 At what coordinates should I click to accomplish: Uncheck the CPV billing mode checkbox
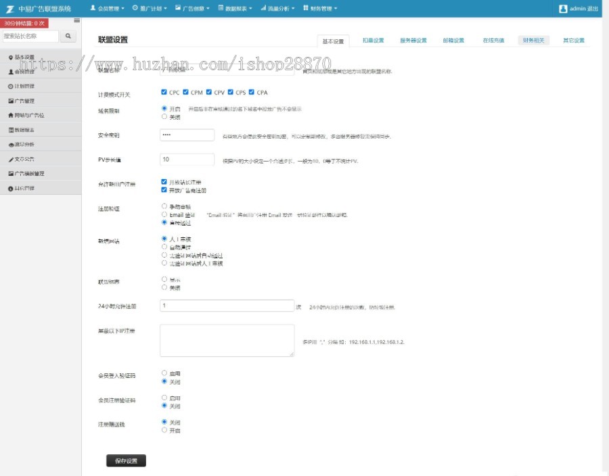(209, 92)
